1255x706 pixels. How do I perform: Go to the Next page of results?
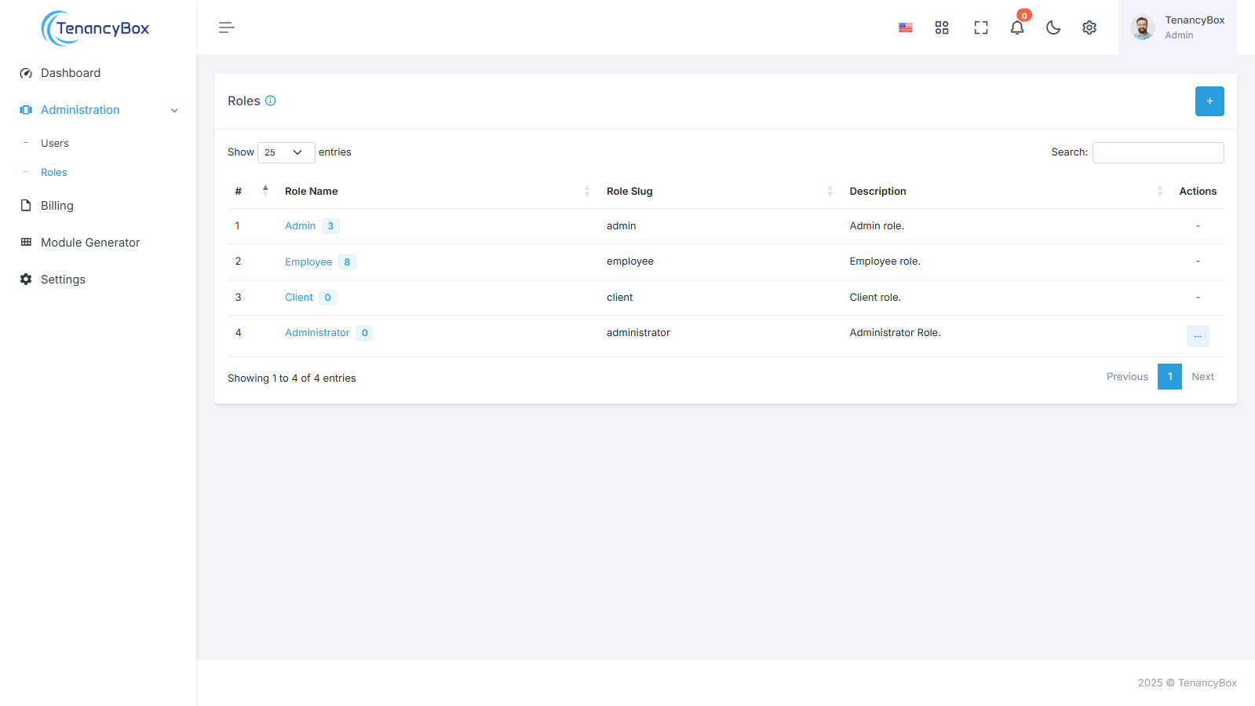[x=1202, y=377]
